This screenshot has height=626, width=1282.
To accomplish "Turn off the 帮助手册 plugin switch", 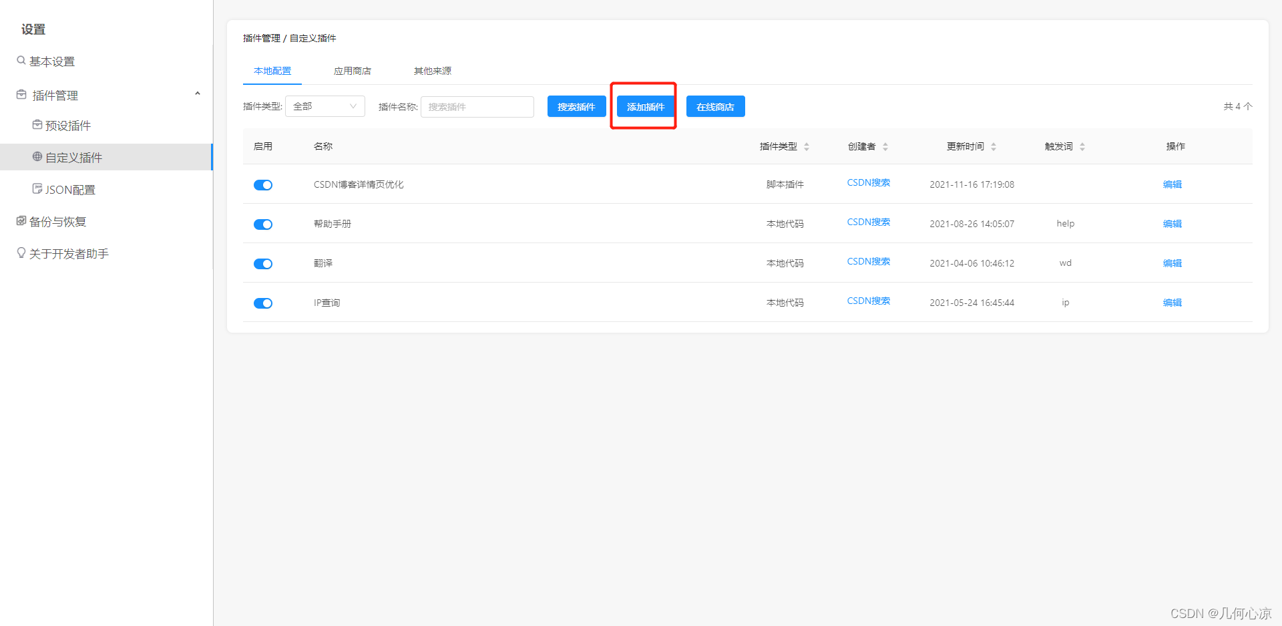I will tap(263, 224).
